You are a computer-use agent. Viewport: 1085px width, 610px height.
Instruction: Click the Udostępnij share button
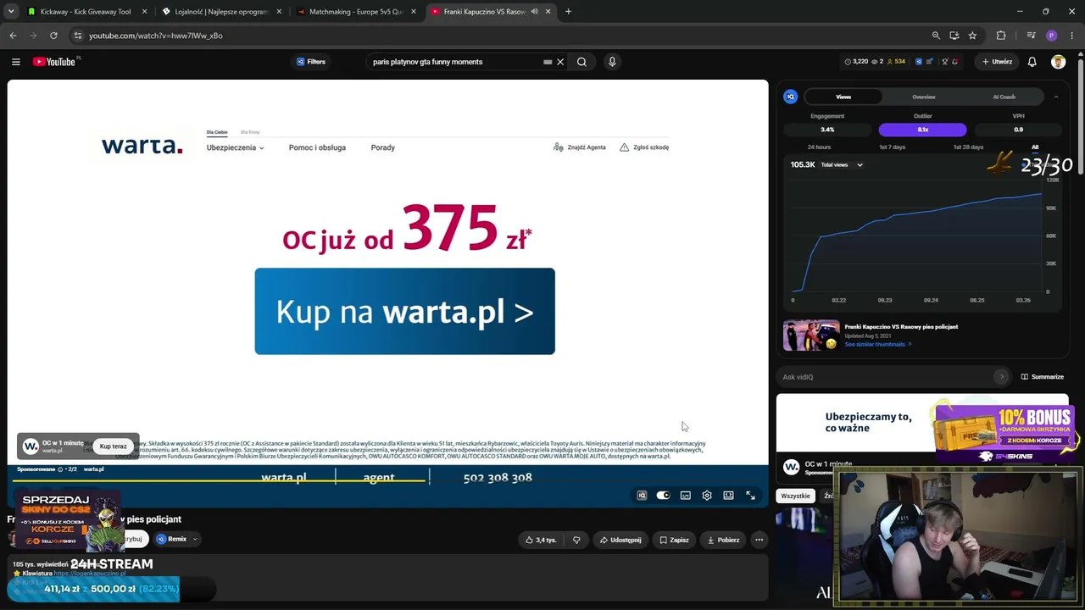coord(620,540)
